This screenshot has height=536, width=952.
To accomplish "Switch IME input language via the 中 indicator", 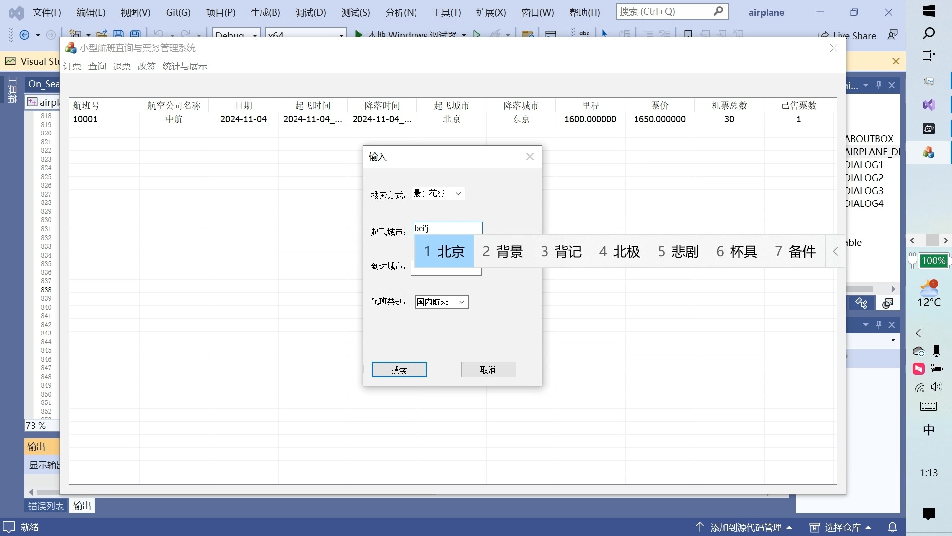I will click(929, 430).
